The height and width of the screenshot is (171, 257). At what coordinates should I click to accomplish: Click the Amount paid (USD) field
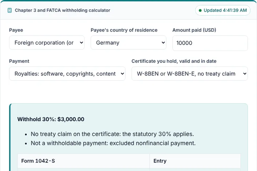click(x=210, y=43)
